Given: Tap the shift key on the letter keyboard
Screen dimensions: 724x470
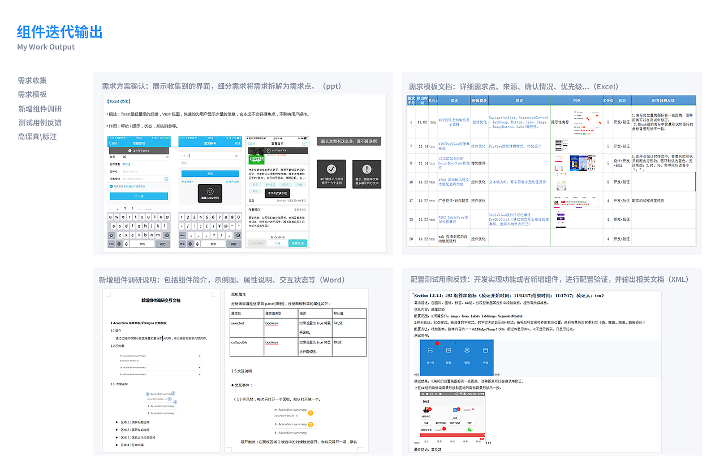Looking at the screenshot, I should (x=111, y=236).
